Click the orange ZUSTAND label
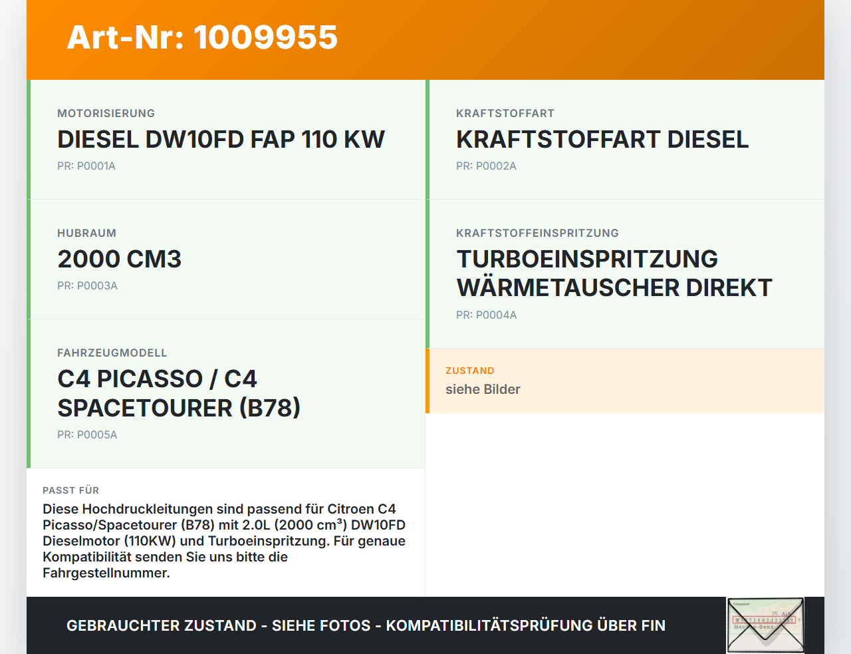 pos(470,371)
